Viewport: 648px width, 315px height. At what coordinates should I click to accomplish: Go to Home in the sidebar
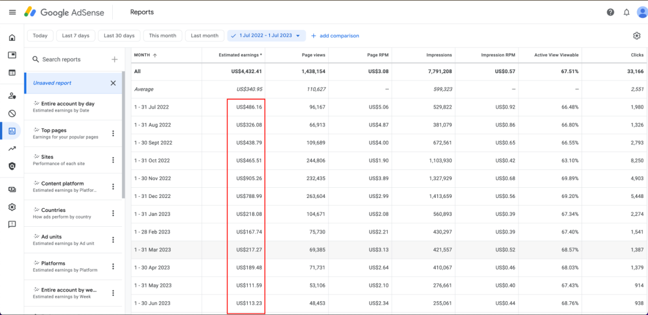click(x=12, y=38)
